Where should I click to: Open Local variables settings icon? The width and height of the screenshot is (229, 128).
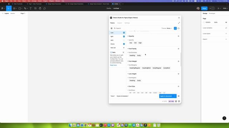(226, 28)
